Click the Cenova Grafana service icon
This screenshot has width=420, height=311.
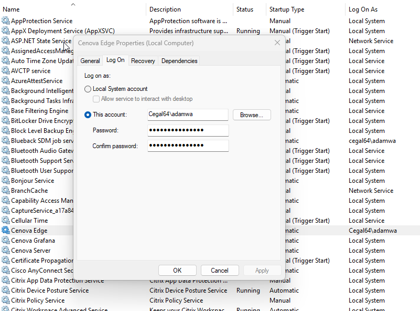5,240
